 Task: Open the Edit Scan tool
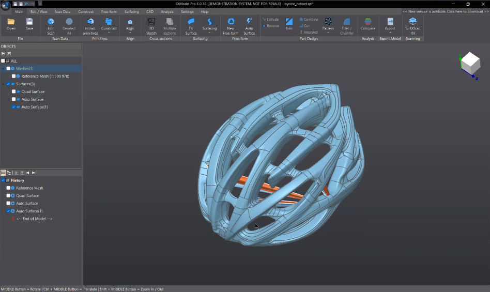coord(51,24)
